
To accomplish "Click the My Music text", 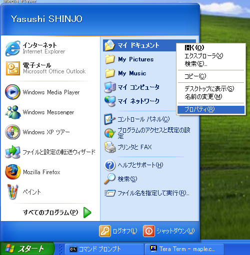I will [132, 73].
